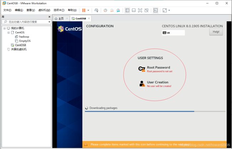Open User Creation settings
Viewport: 232px width, 149px height.
[155, 84]
